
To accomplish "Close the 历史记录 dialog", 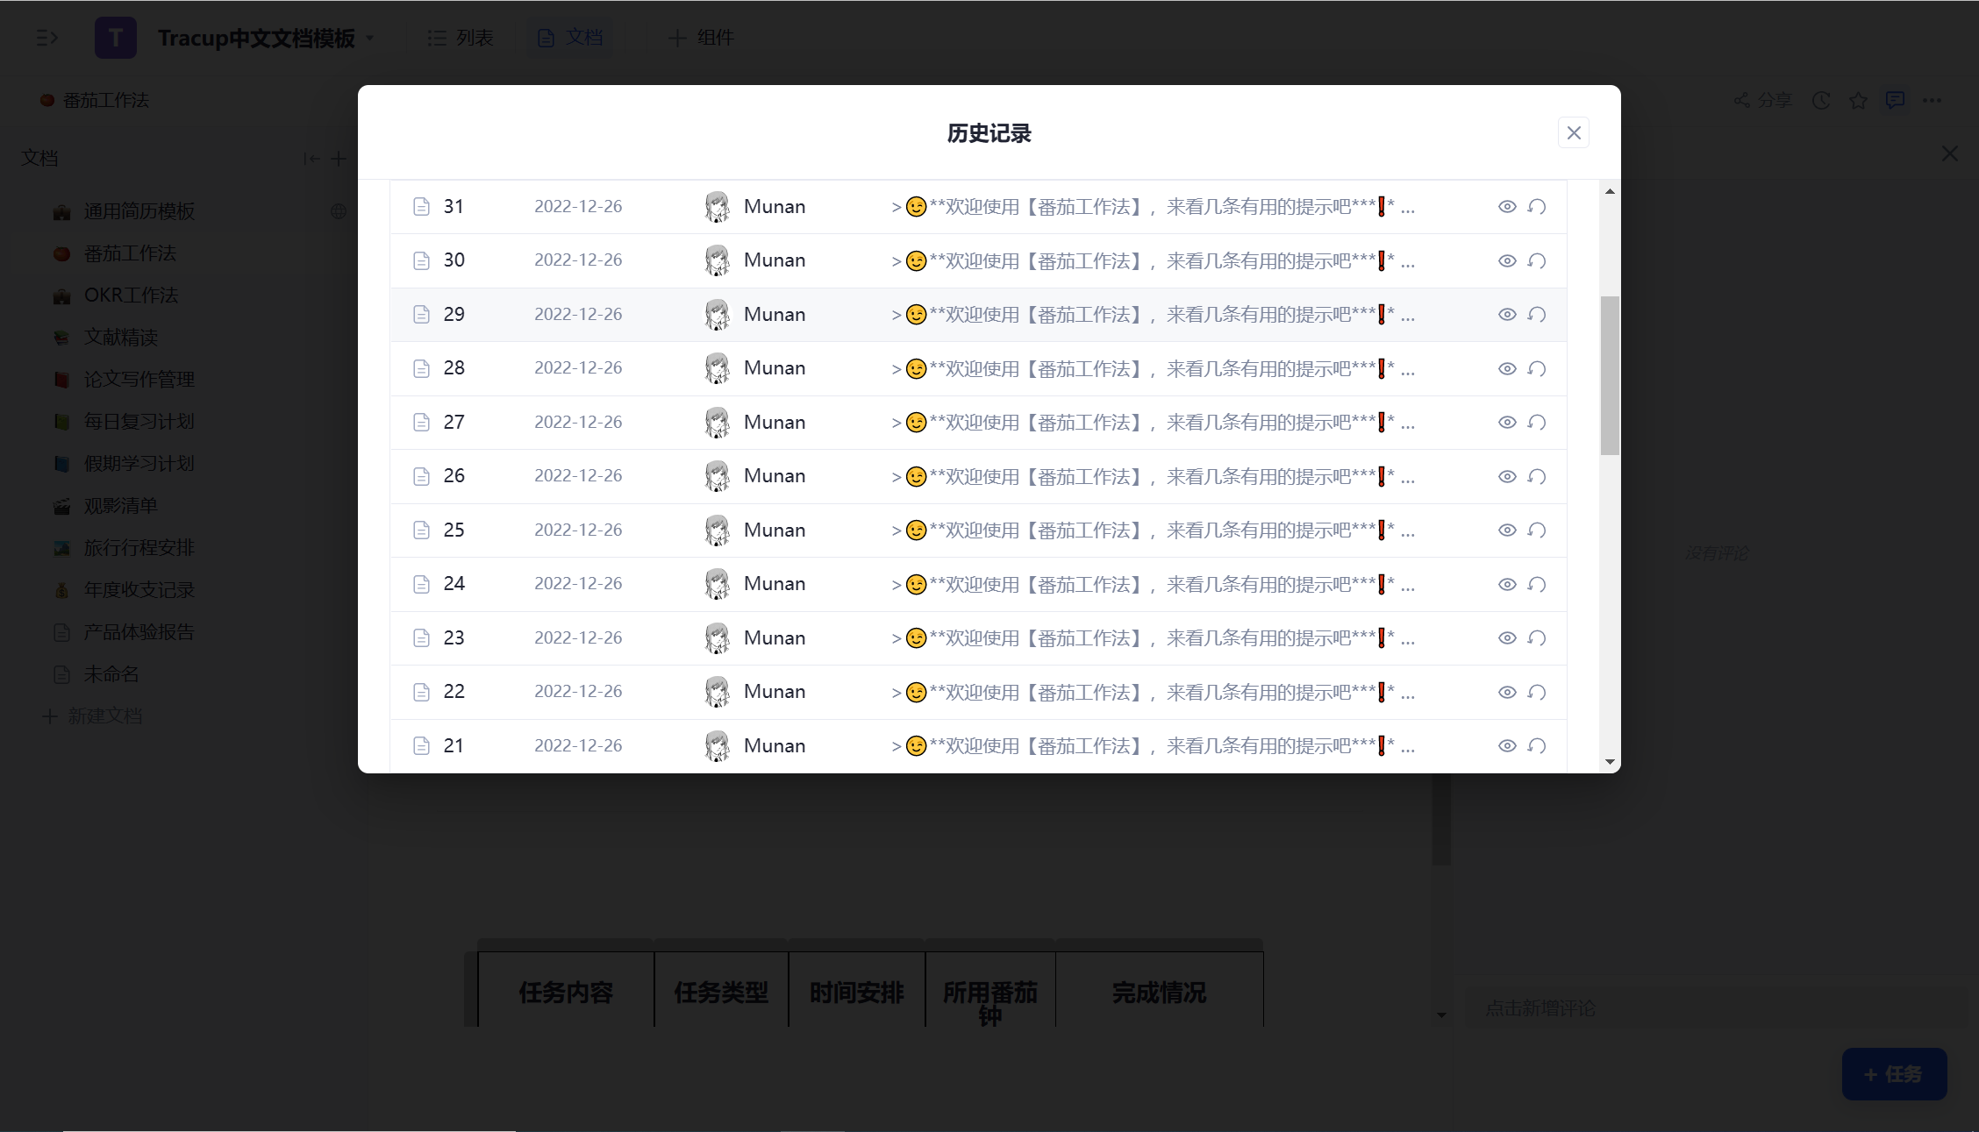I will (1574, 133).
